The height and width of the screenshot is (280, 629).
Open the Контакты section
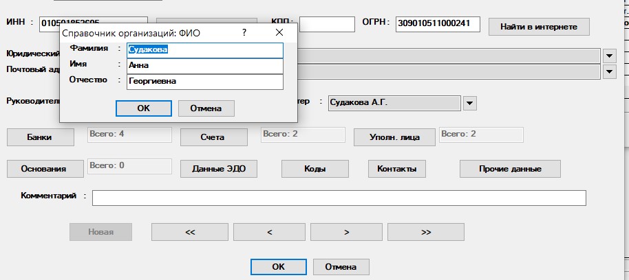tap(396, 168)
